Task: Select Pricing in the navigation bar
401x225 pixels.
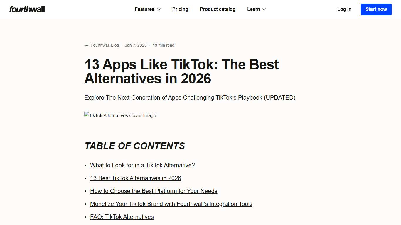Action: coord(180,9)
